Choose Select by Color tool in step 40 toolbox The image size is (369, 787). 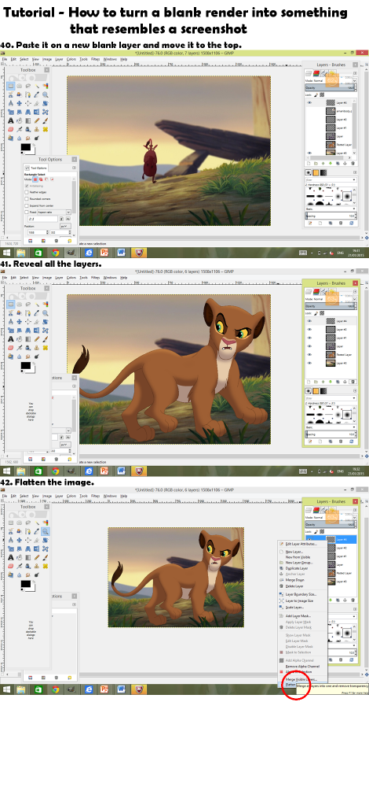click(46, 86)
